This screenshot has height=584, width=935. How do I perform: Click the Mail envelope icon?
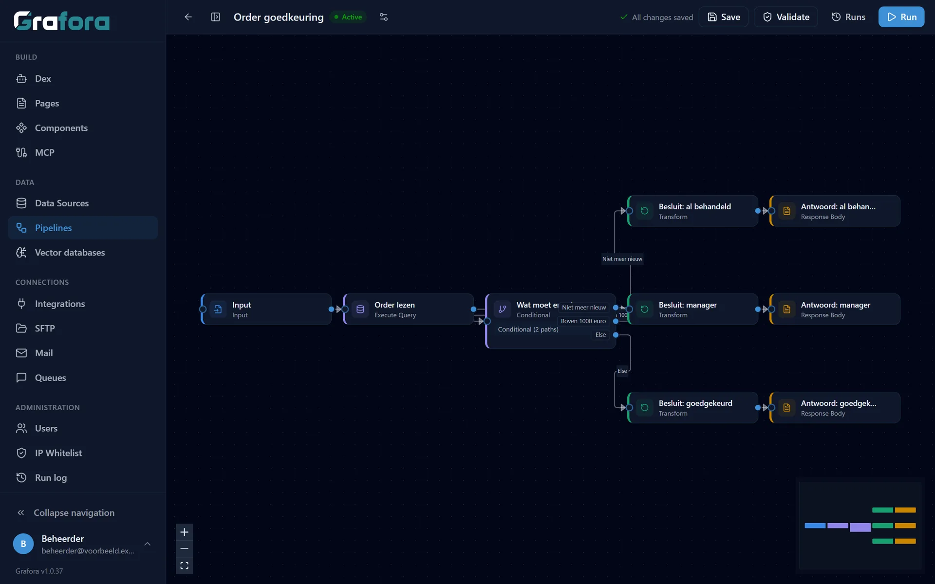click(21, 353)
